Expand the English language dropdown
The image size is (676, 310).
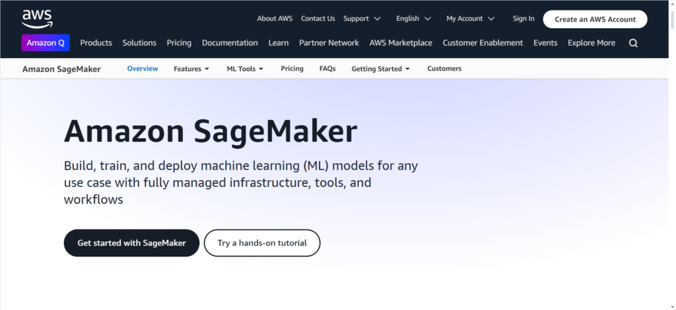click(x=413, y=18)
